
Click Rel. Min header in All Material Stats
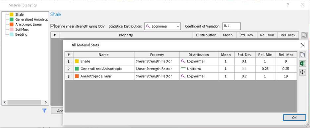pos(265,55)
